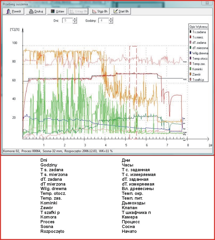
Task: Click the [°C],[%] axis unit label
Action: click(x=15, y=29)
